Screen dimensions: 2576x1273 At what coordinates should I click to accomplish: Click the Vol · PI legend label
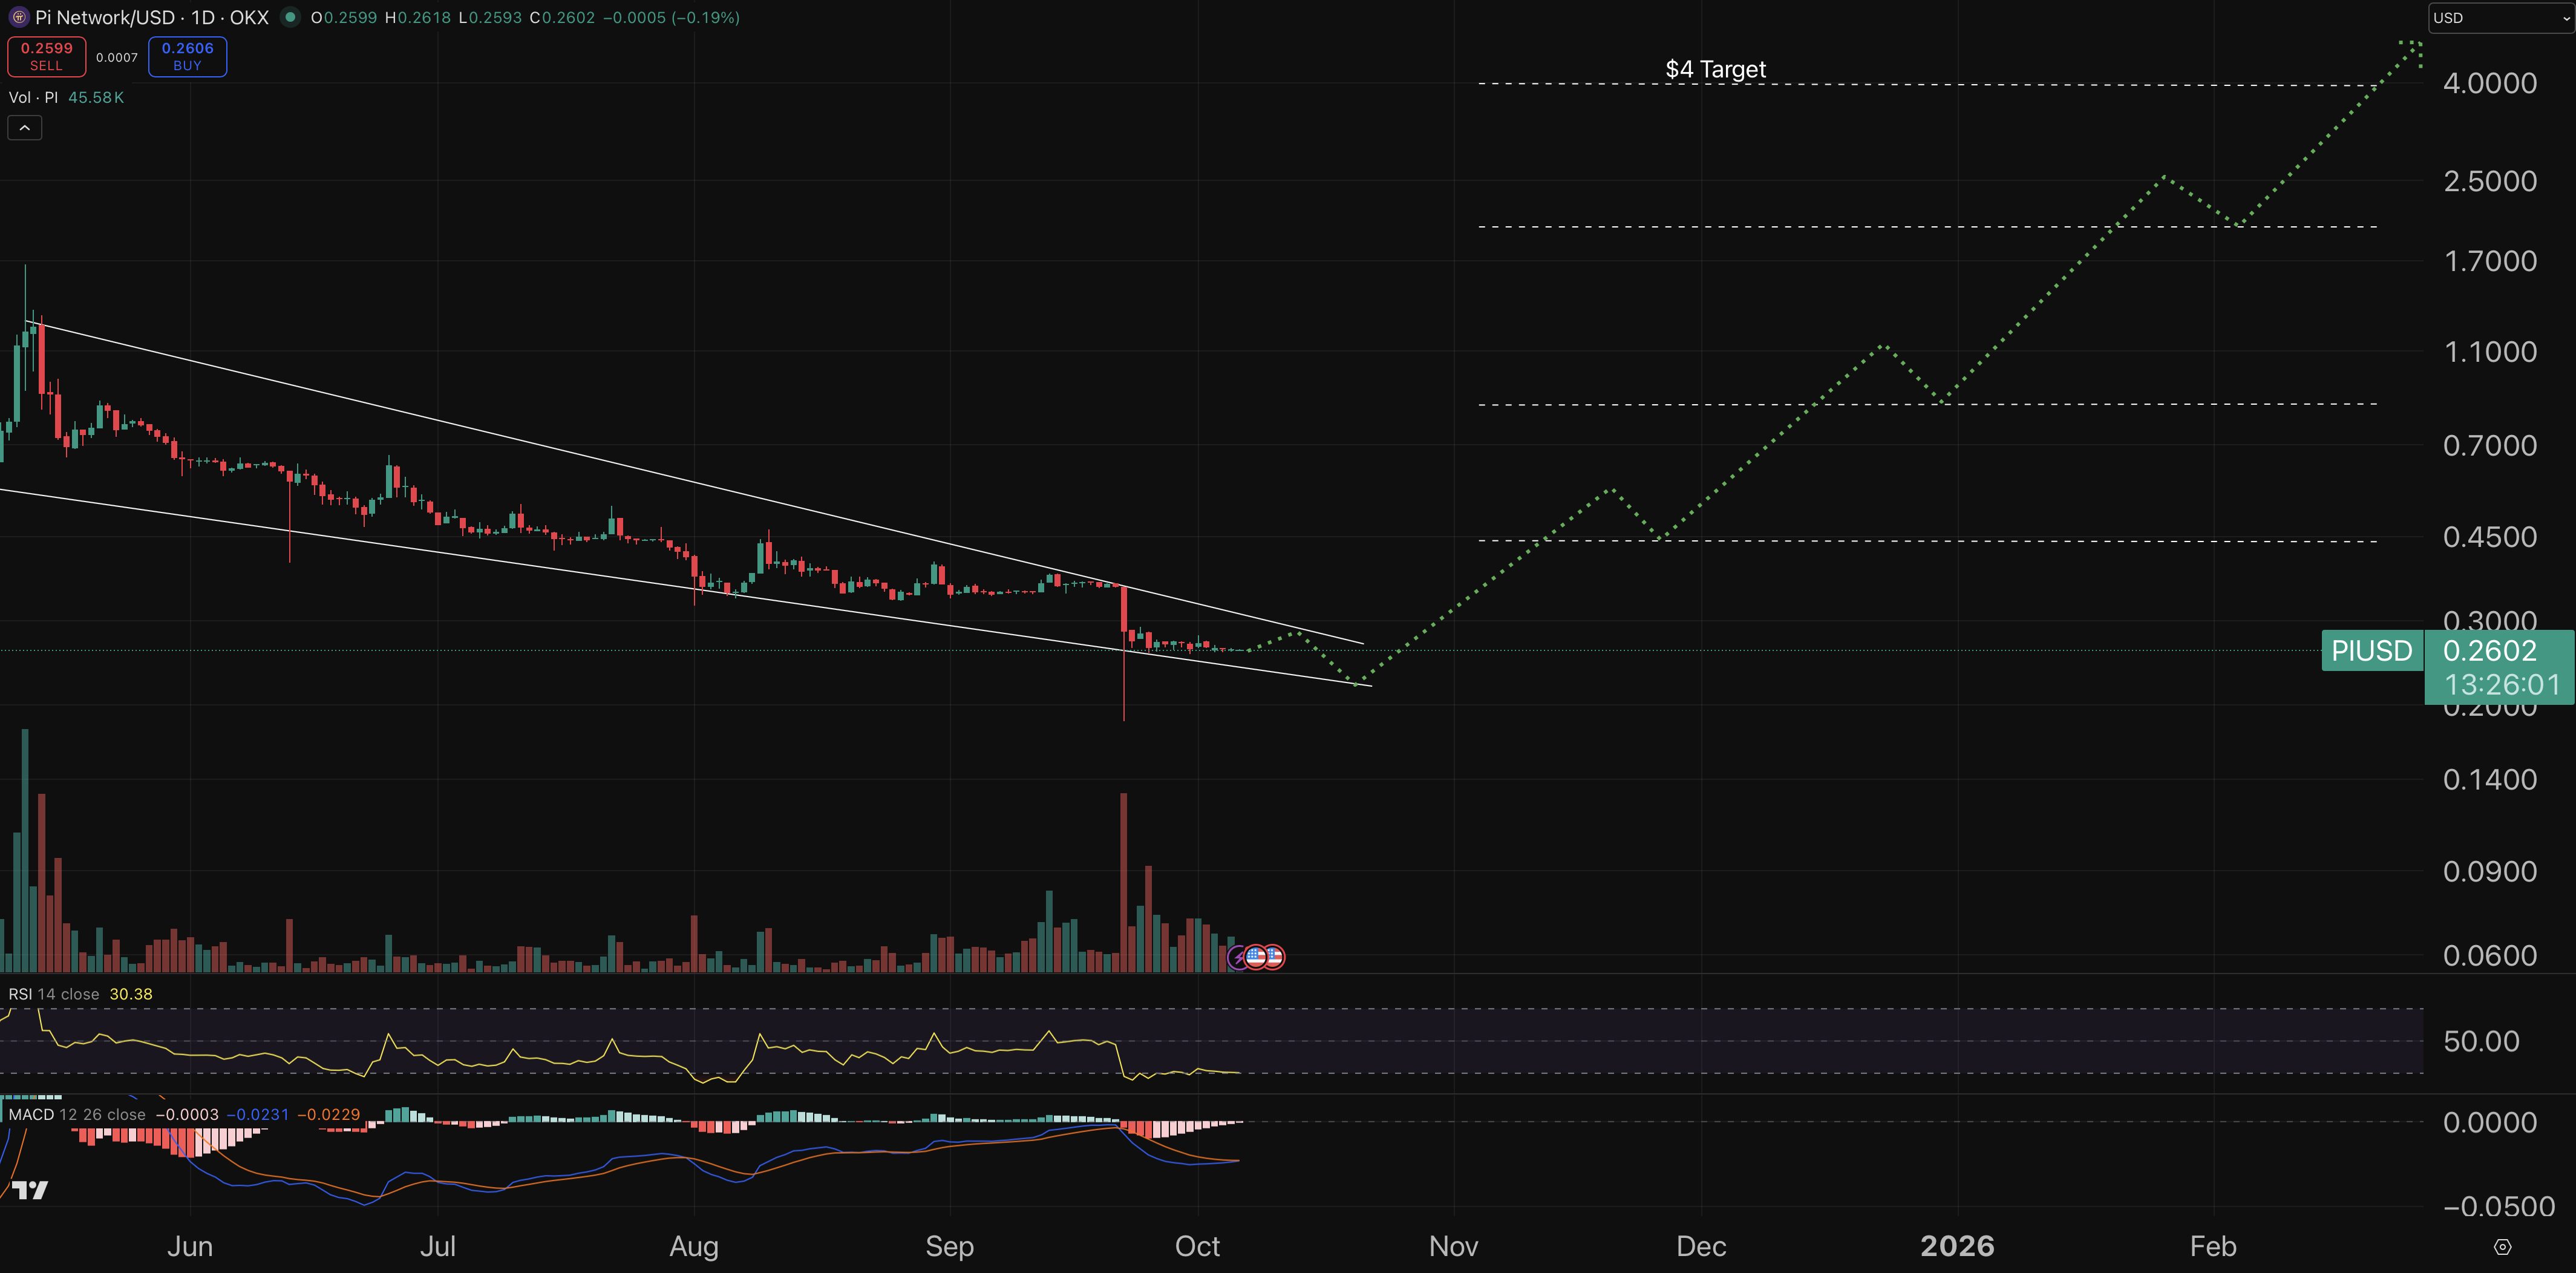[x=33, y=97]
